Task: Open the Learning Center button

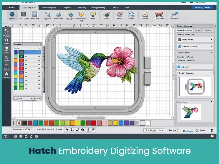Action: pos(203,7)
